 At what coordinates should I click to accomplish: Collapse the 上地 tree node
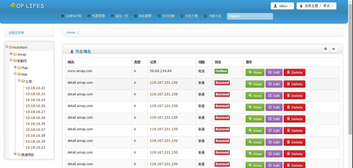[x=19, y=81]
